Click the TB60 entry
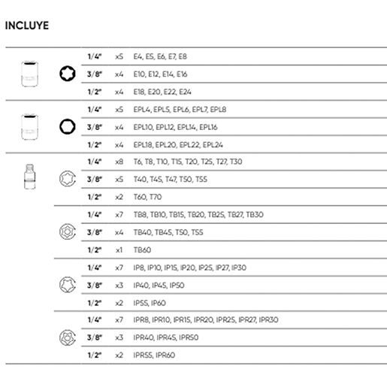387x387 pixels. tap(142, 250)
